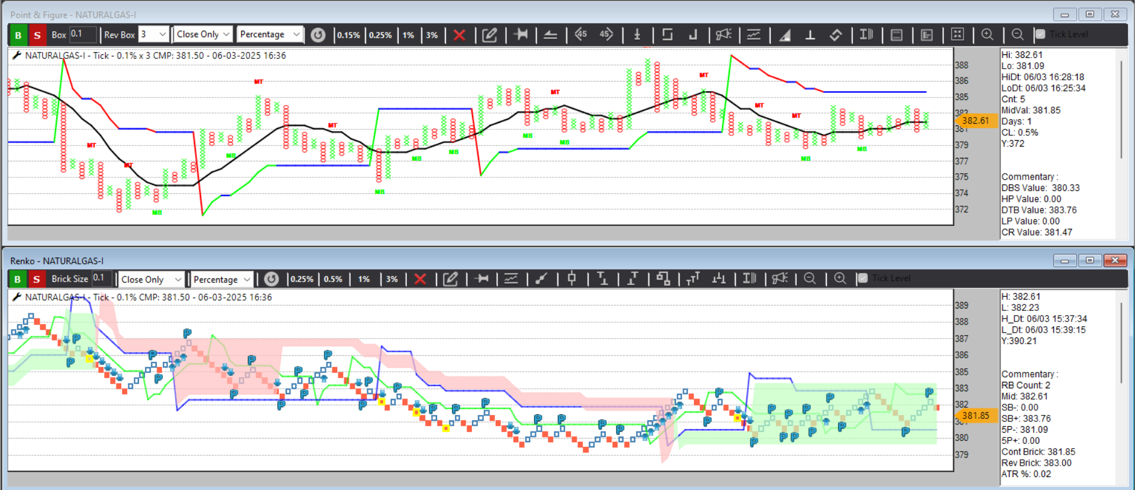
Task: Click column width icon in Point & Figure toolbar
Action: click(x=866, y=34)
